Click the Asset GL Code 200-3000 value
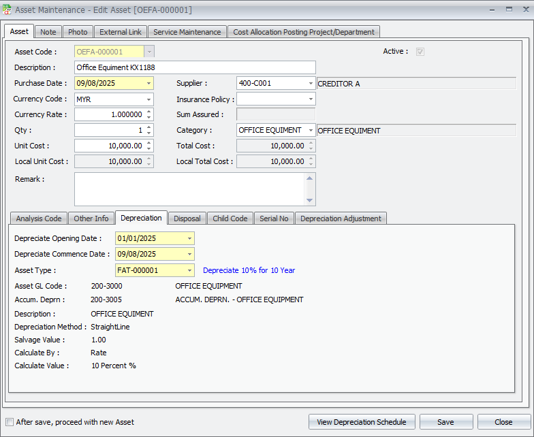Screen dimensions: 534x437 coord(106,286)
